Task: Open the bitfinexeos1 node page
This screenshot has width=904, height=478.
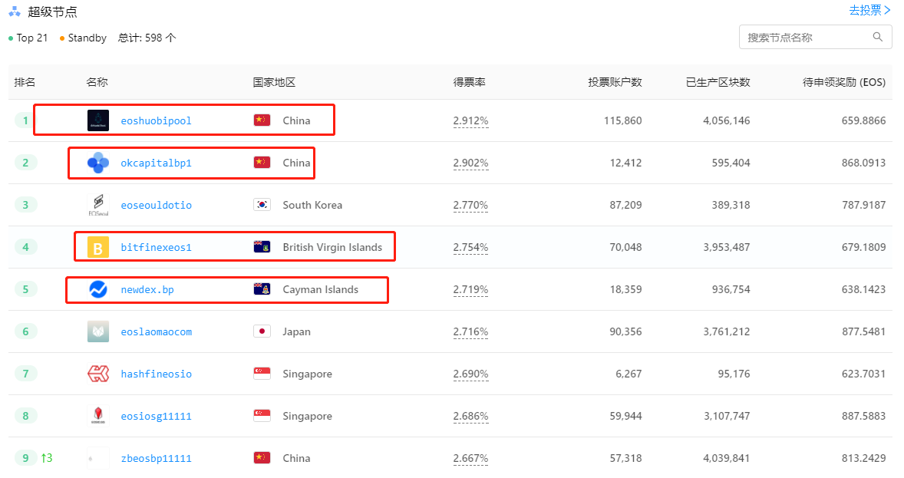Action: coord(156,247)
